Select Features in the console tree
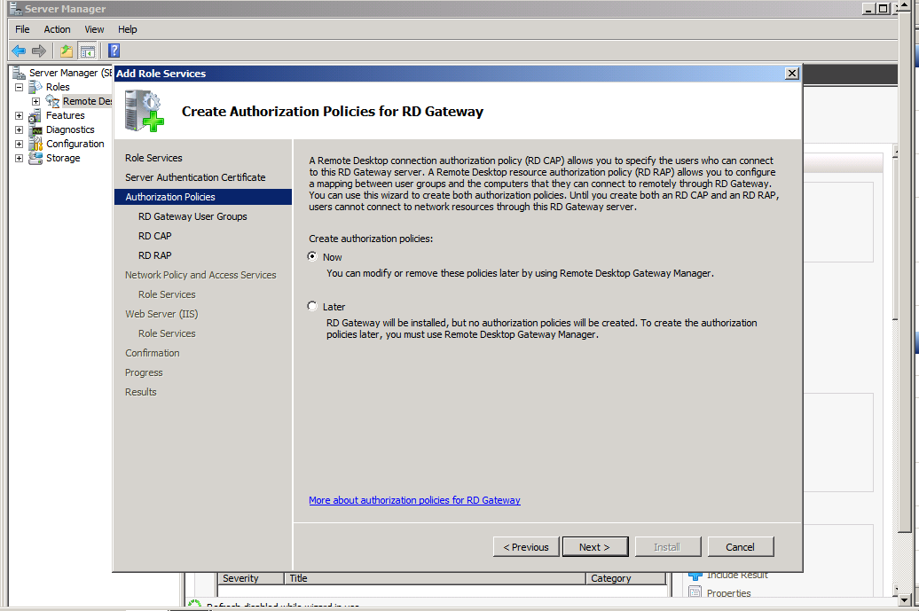The width and height of the screenshot is (919, 611). pyautogui.click(x=65, y=115)
